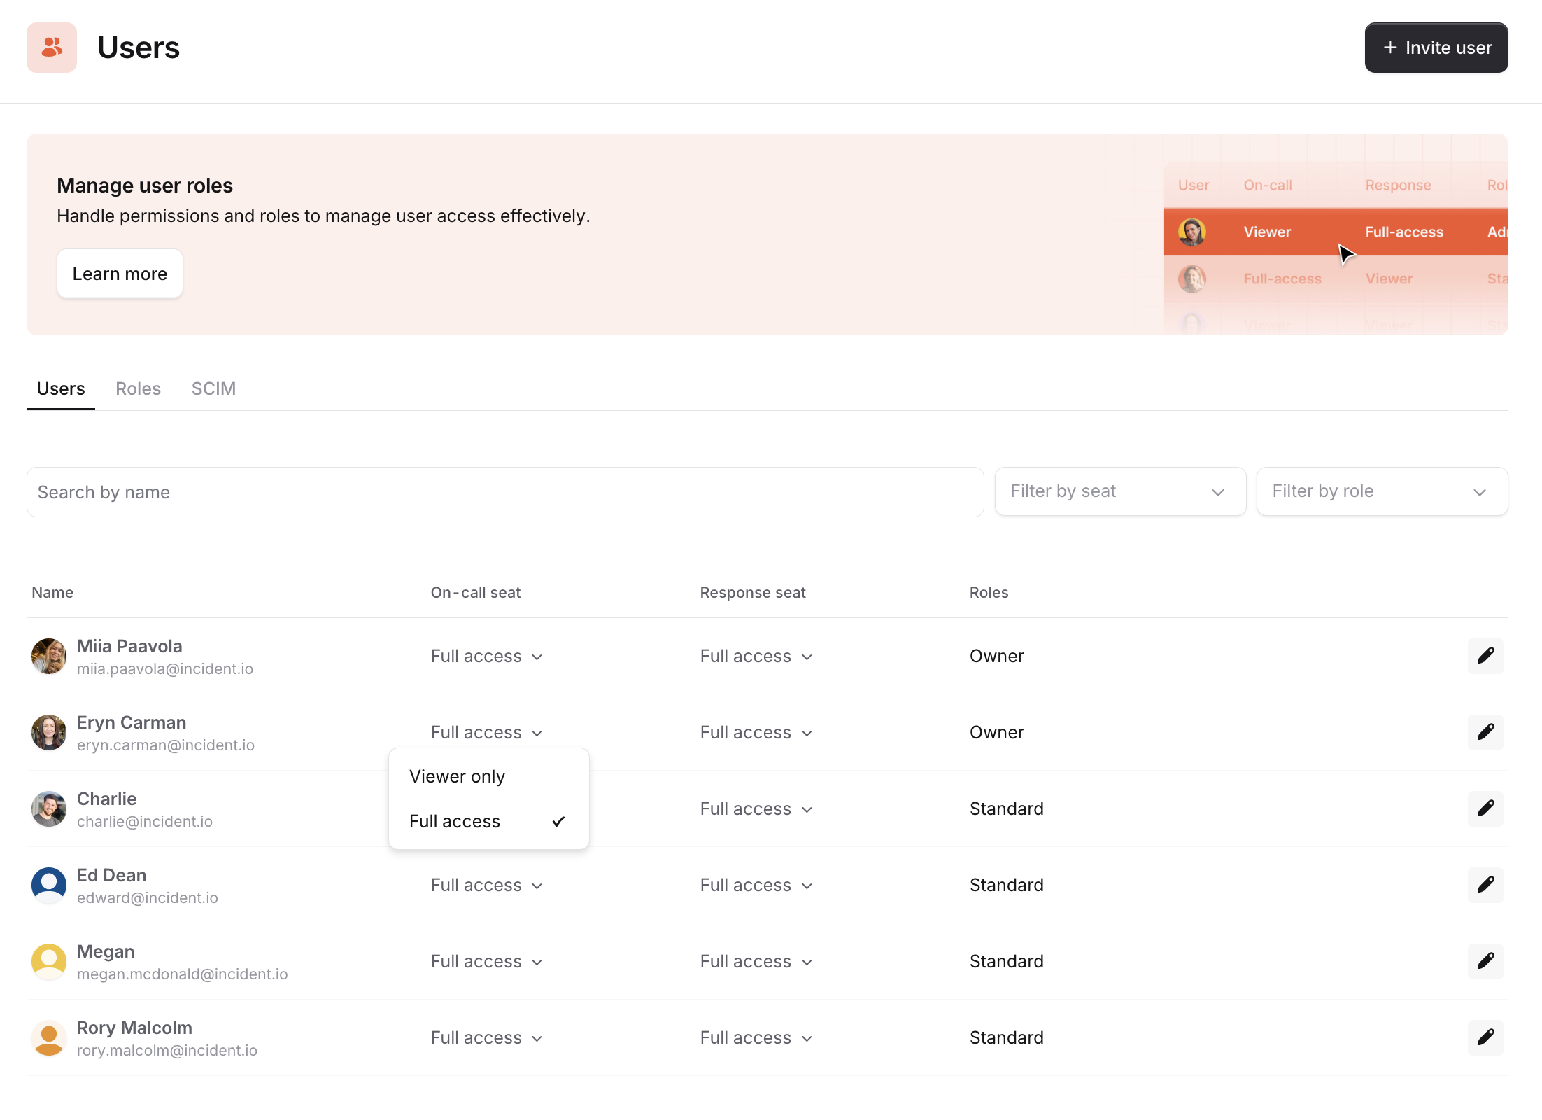Open edit pencil for Charlie

point(1485,808)
